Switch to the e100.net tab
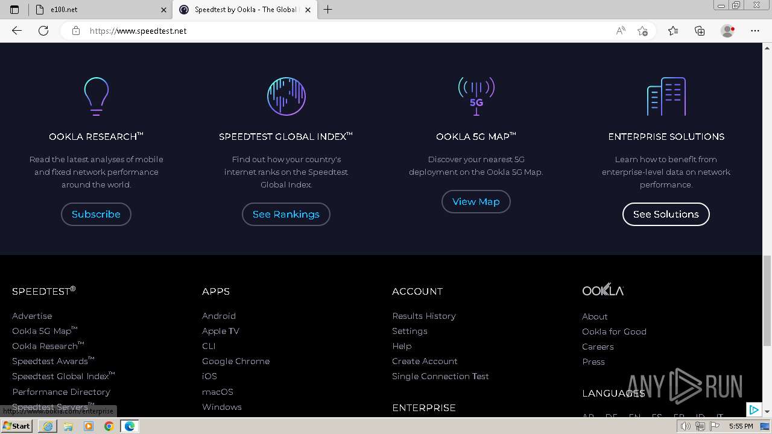Viewport: 772px width, 434px height. pos(101,10)
